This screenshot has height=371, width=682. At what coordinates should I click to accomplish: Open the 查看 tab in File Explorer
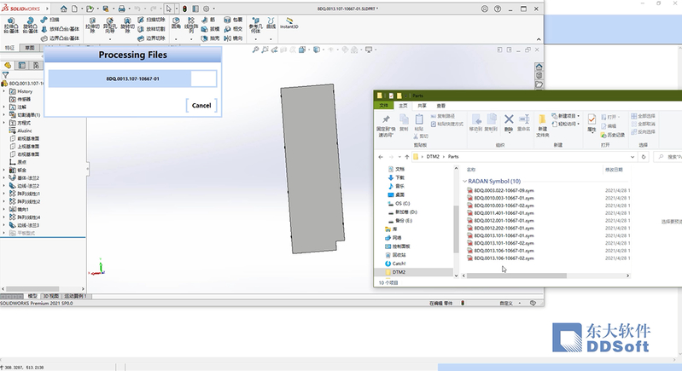pos(441,105)
